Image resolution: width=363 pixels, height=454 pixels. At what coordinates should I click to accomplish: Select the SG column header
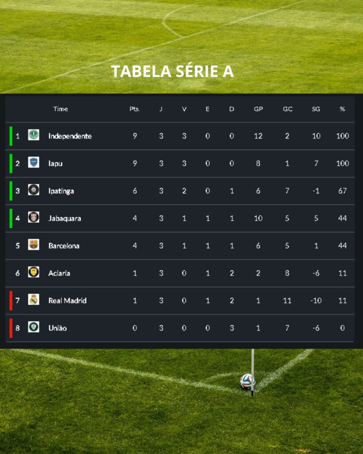pyautogui.click(x=316, y=109)
